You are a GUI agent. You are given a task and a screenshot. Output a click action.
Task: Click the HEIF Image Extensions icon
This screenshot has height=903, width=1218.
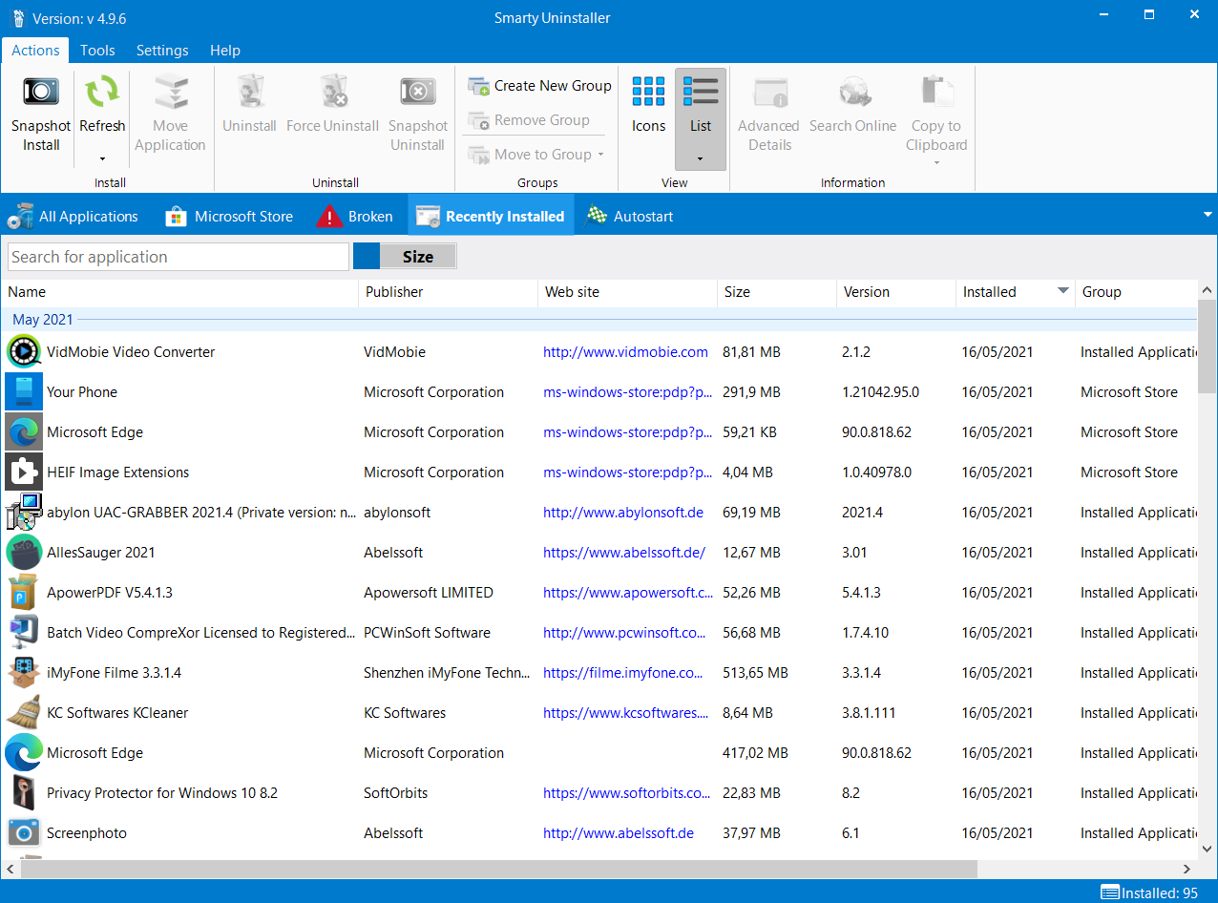click(x=23, y=472)
